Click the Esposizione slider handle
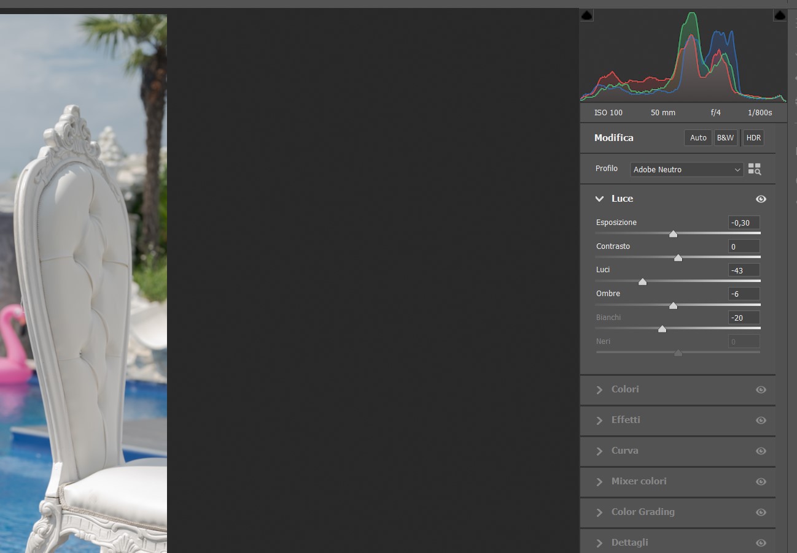The height and width of the screenshot is (553, 797). click(x=673, y=234)
